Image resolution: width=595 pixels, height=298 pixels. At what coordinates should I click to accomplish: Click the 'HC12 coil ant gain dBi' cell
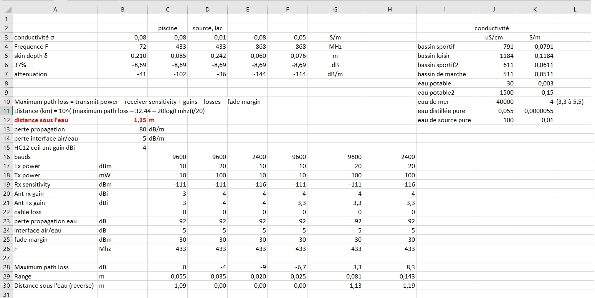[45, 148]
